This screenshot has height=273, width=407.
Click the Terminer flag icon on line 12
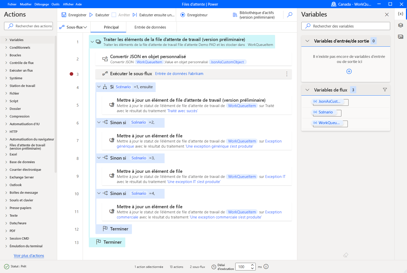click(105, 229)
